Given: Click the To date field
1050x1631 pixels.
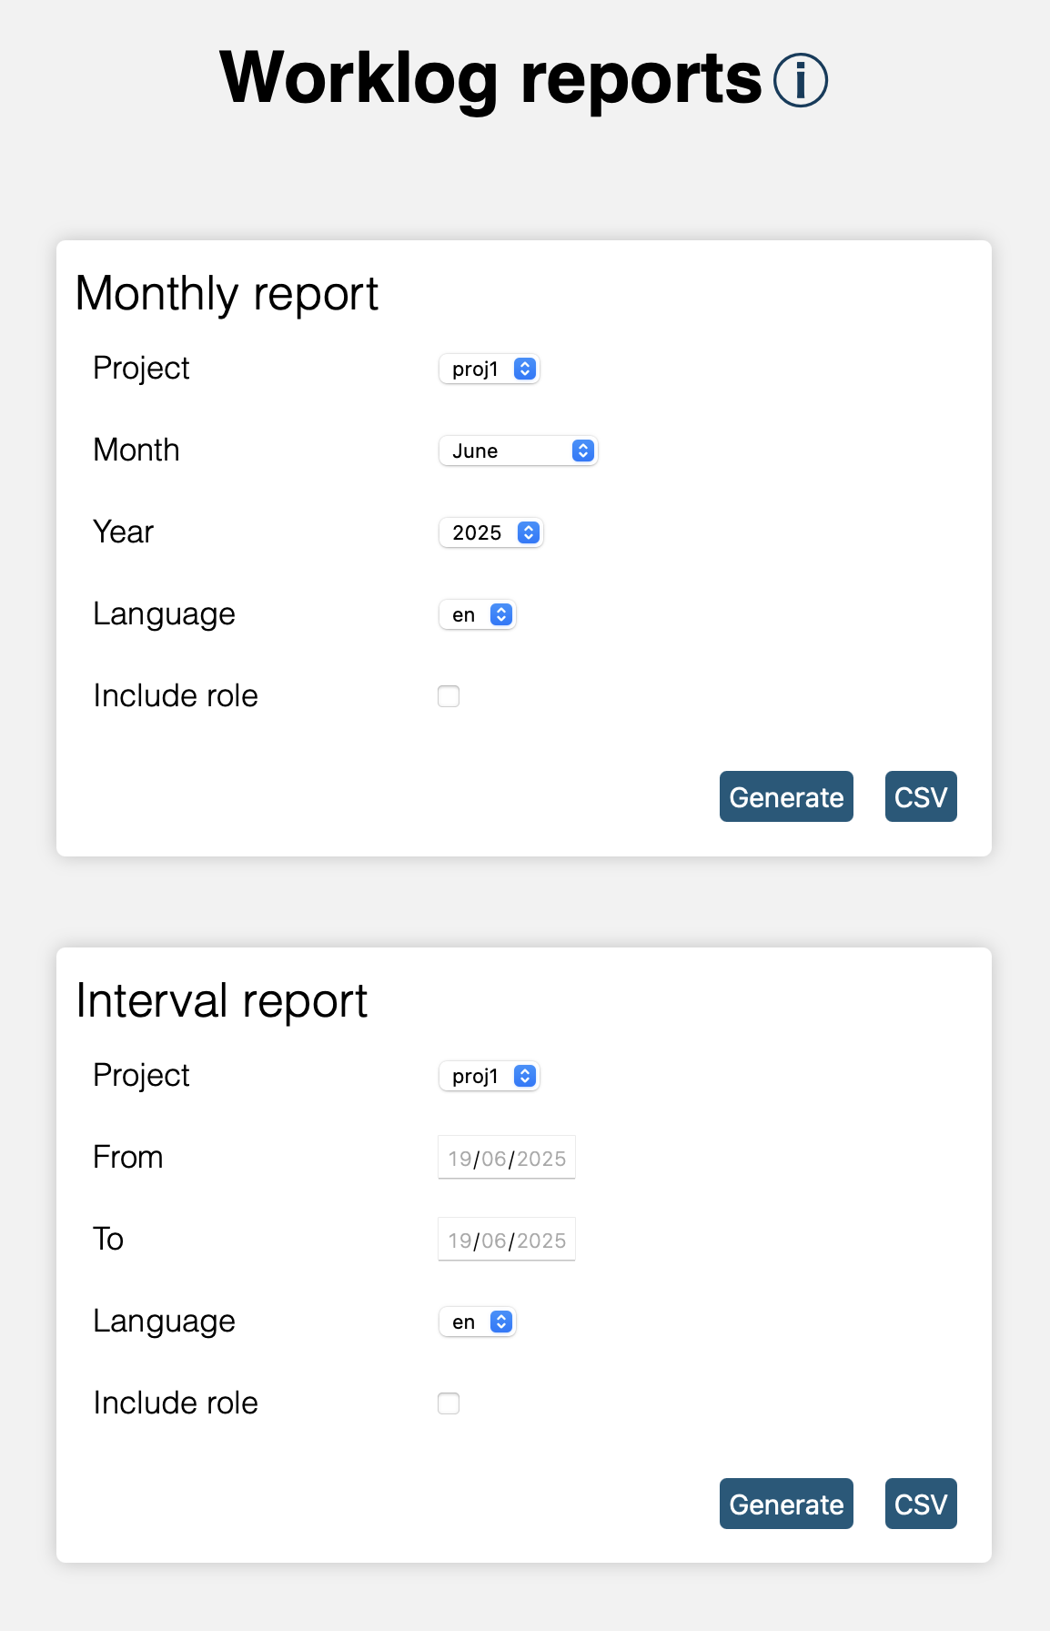Looking at the screenshot, I should 507,1240.
